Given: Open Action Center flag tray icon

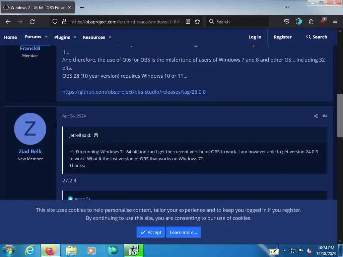Looking at the screenshot, I should click(x=301, y=251).
